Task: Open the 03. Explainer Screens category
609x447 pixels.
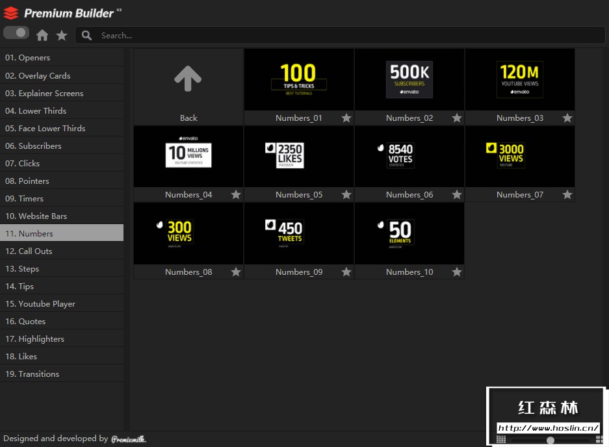Action: click(62, 93)
